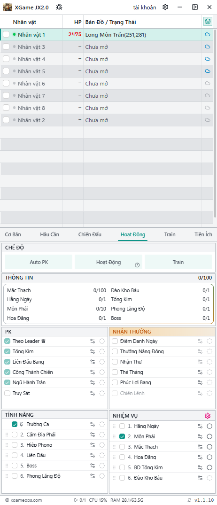217x505 pixels.
Task: Click Mặc Thạch 0/100 info entry
Action: (56, 290)
